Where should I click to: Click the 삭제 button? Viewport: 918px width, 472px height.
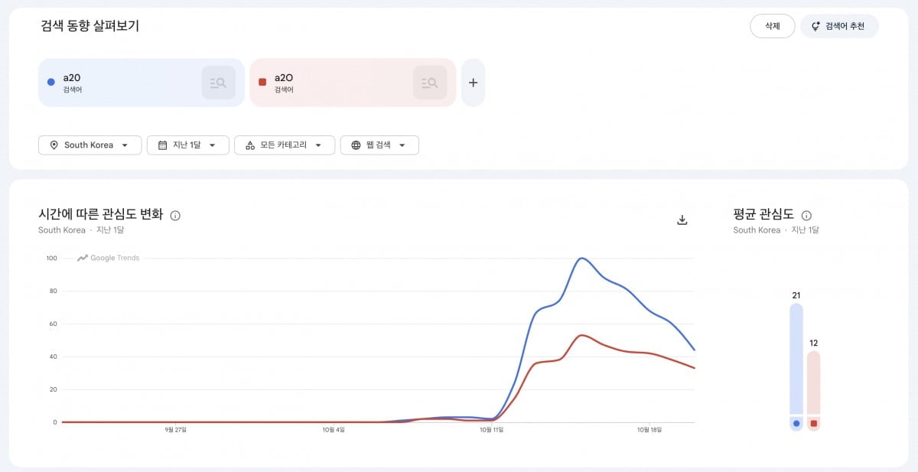click(x=773, y=26)
